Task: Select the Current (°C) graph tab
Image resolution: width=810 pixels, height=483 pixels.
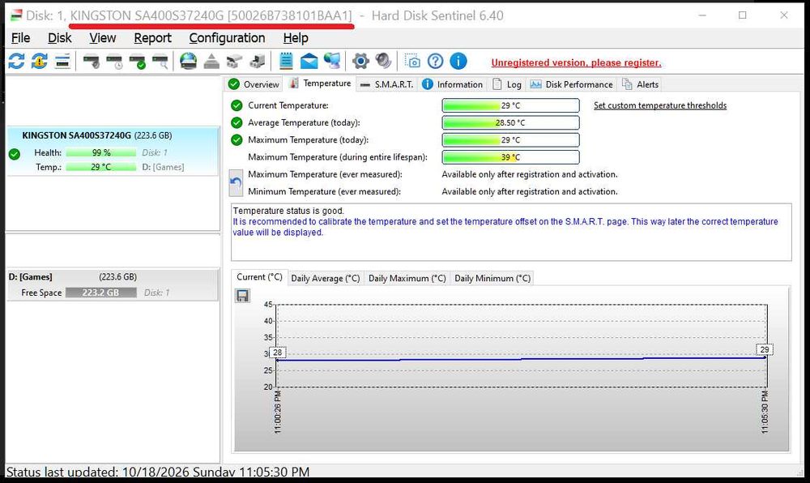Action: pyautogui.click(x=259, y=277)
